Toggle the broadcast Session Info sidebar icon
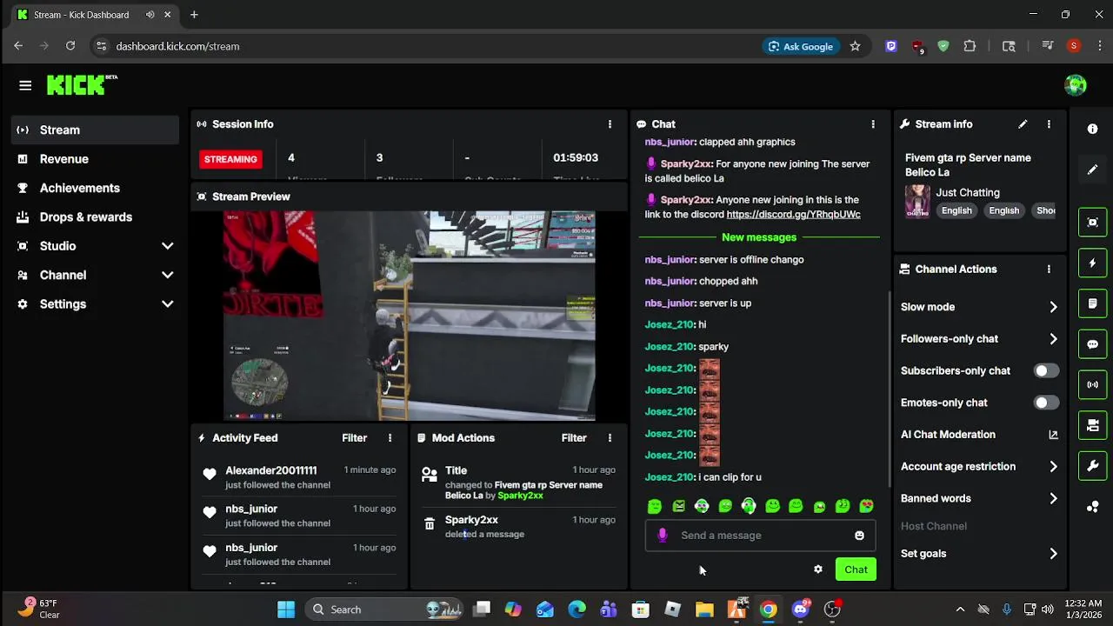Image resolution: width=1113 pixels, height=626 pixels. (1093, 384)
